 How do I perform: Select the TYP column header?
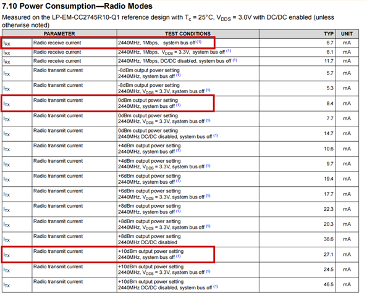tap(329, 34)
